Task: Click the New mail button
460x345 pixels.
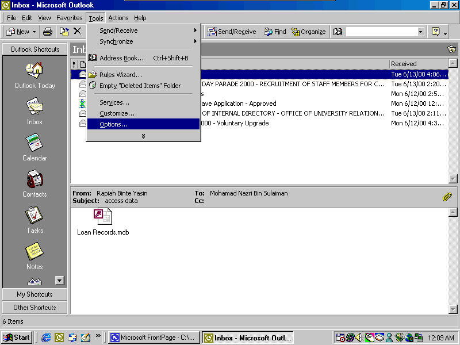Action: [x=18, y=32]
